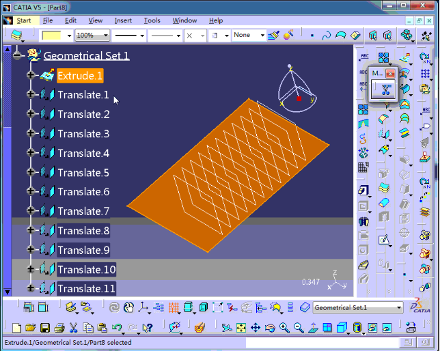The height and width of the screenshot is (351, 440).
Task: Open the Geometrical Set.1 combo box
Action: click(398, 308)
